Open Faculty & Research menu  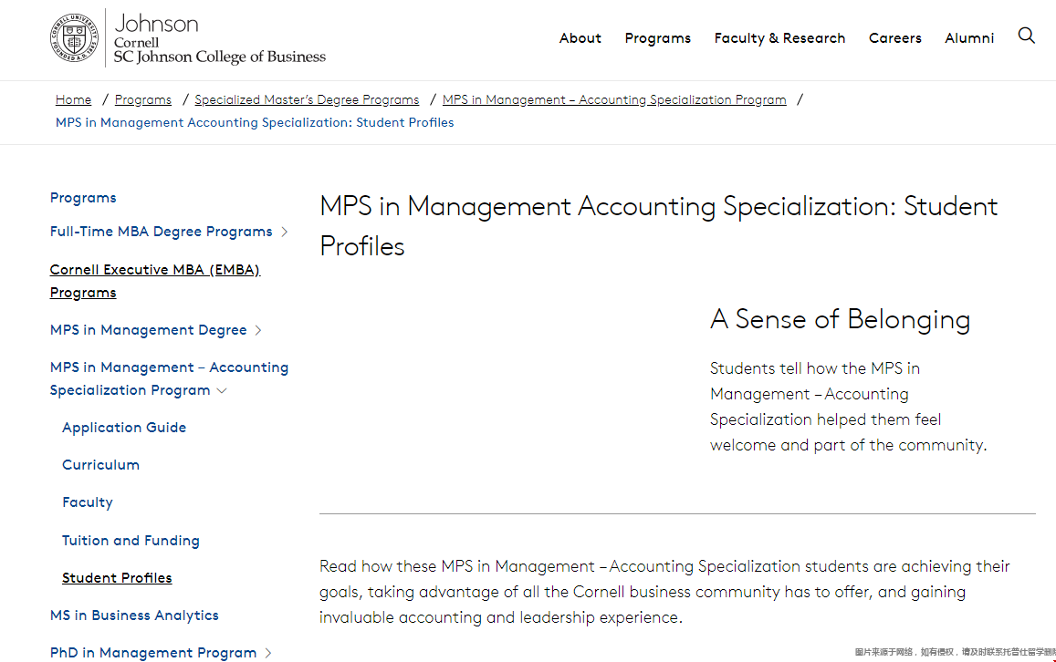tap(779, 38)
